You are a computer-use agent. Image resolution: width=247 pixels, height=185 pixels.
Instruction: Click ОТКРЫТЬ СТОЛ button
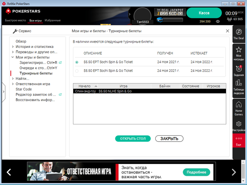click(133, 138)
